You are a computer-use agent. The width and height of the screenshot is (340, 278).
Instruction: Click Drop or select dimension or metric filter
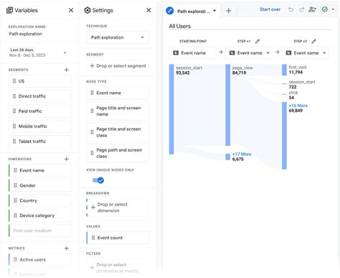118,268
